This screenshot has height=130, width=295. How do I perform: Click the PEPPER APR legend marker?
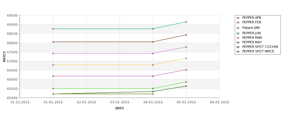tap(238, 18)
